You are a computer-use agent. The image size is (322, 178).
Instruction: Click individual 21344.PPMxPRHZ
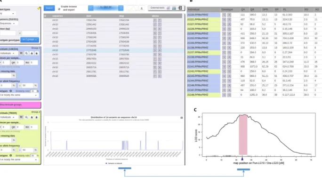(198, 81)
